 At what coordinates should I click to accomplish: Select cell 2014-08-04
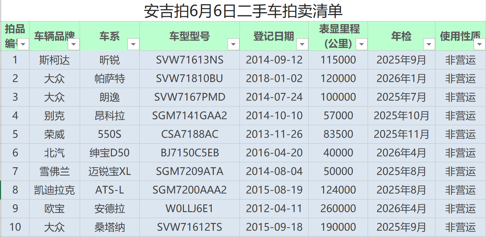(x=274, y=171)
